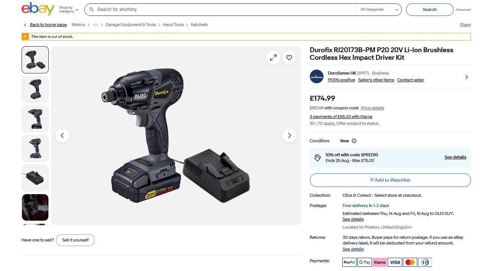Go to the Hand Tools breadcrumb
488x271 pixels.
[173, 25]
